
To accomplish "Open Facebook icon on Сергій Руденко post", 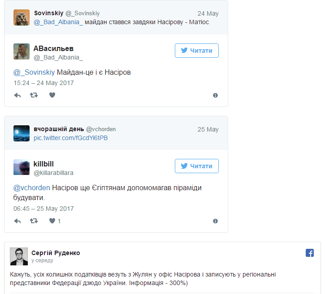I will click(x=310, y=253).
